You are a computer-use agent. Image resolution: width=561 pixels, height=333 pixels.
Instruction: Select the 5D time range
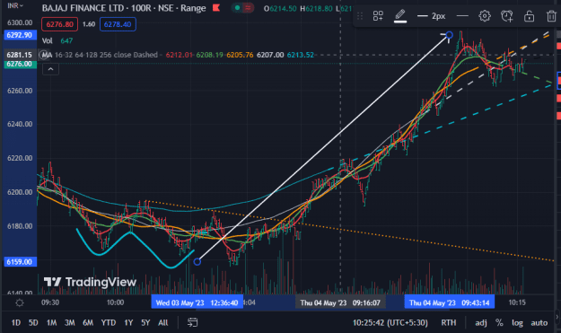coord(33,322)
